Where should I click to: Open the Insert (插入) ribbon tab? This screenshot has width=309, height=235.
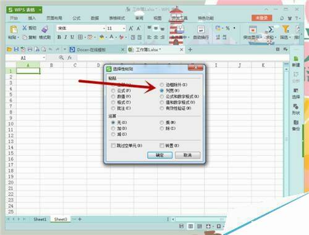(x=32, y=18)
